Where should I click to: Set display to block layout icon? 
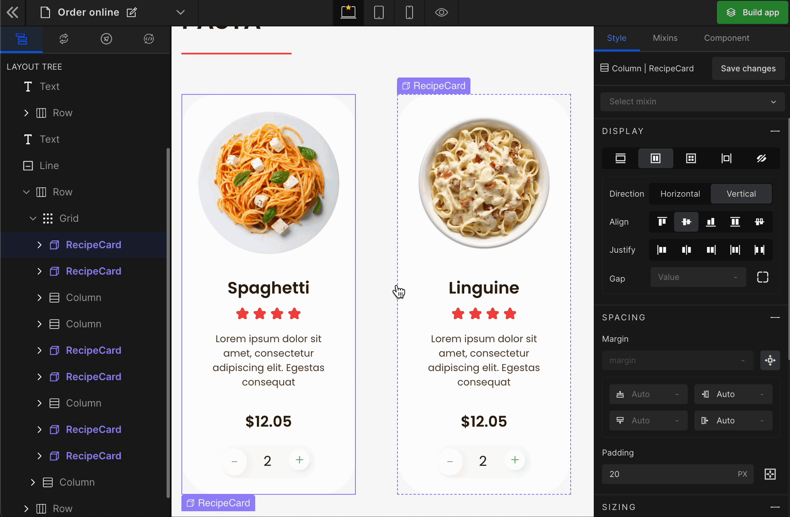(621, 158)
